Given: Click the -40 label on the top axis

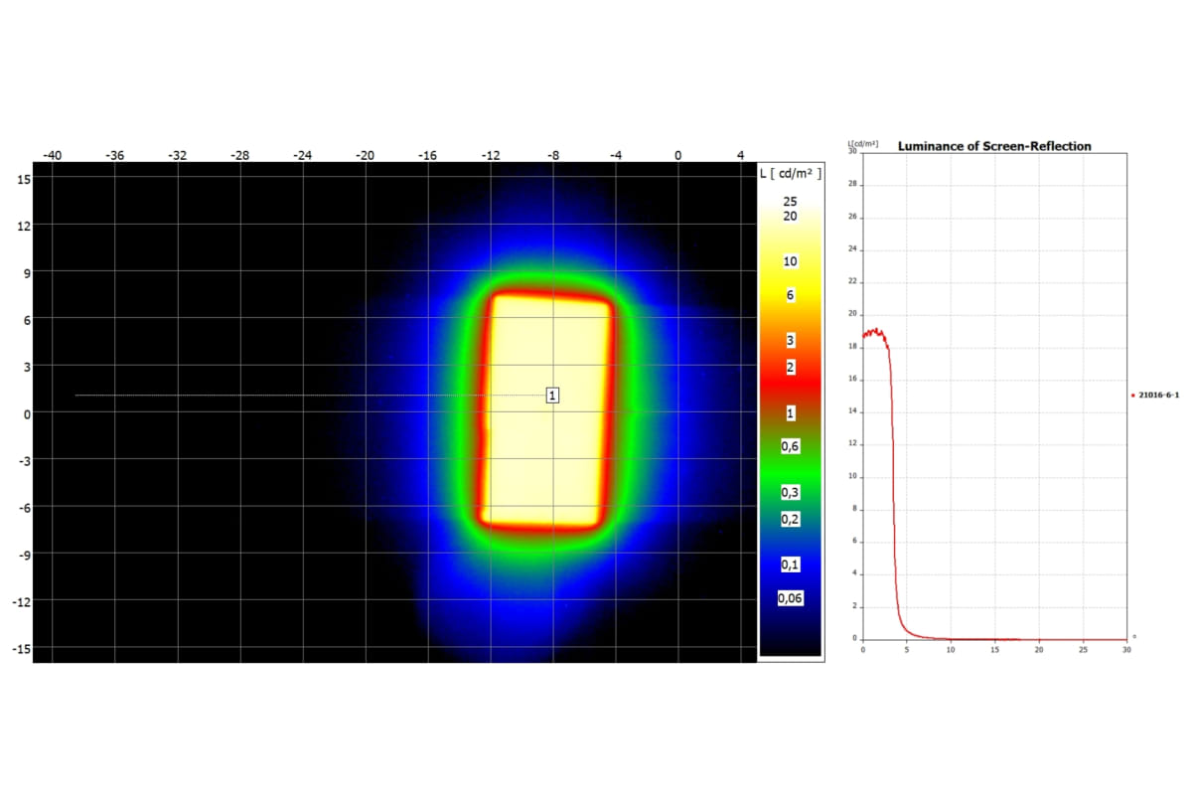Looking at the screenshot, I should tap(52, 155).
